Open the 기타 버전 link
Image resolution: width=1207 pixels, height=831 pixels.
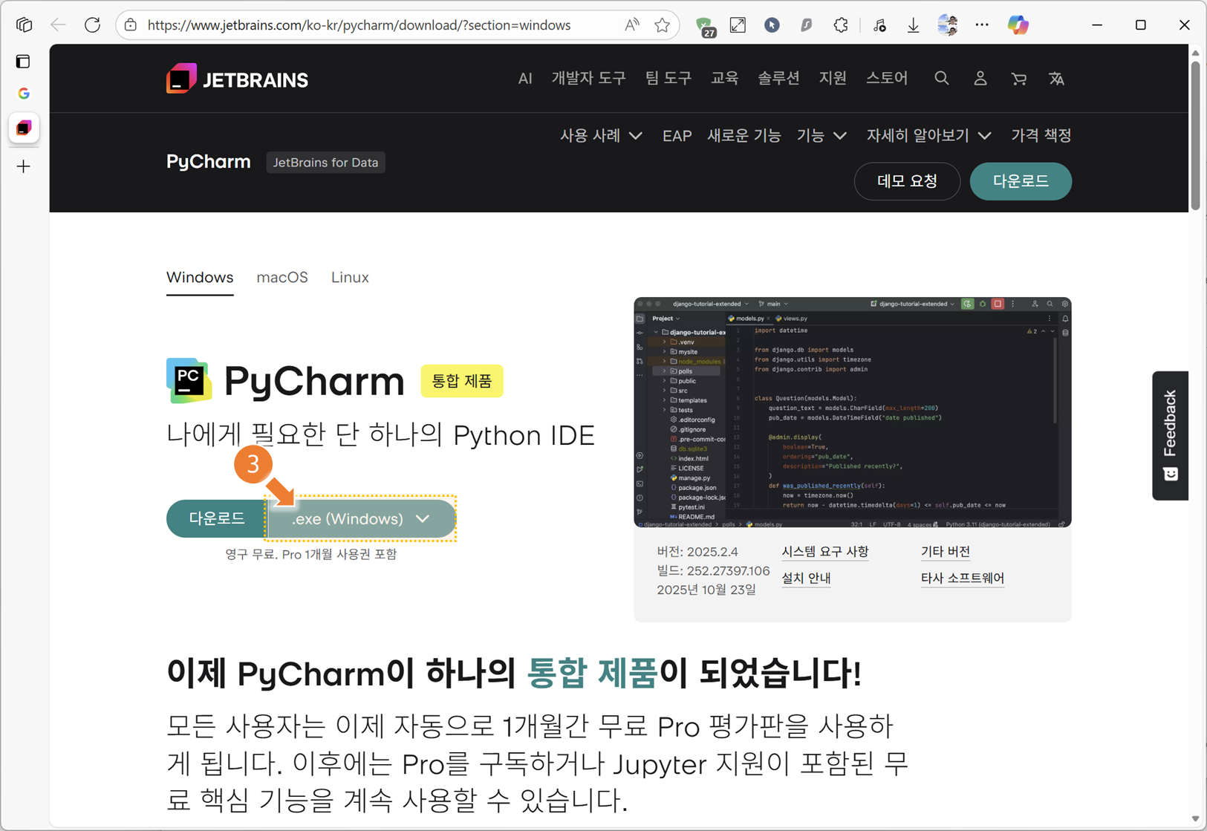[x=945, y=551]
